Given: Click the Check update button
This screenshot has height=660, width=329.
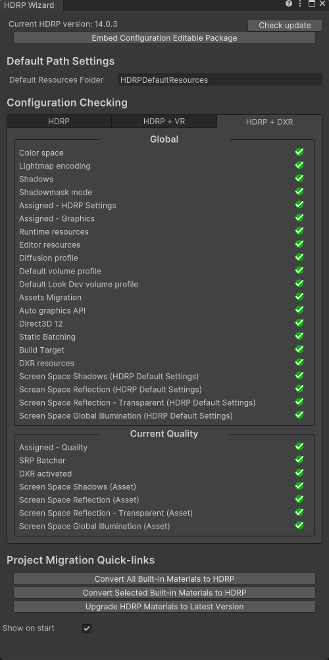Looking at the screenshot, I should (285, 25).
